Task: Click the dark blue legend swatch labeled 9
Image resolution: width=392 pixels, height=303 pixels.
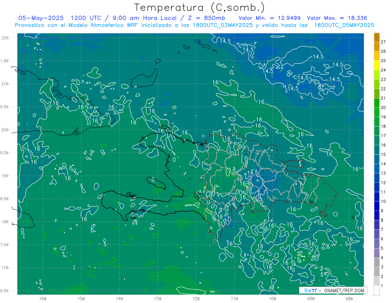Action: [x=377, y=206]
